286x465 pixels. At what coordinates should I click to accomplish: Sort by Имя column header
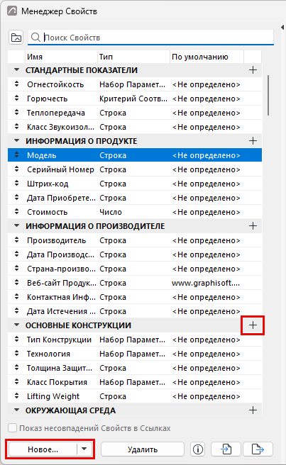tap(62, 57)
